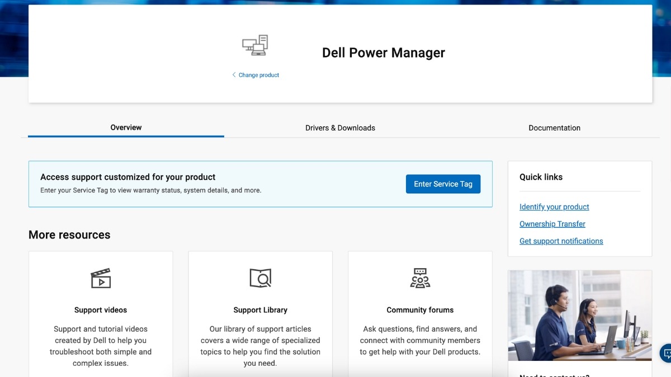Viewport: 671px width, 377px height.
Task: Click the Dell Power Manager heading
Action: (x=384, y=53)
